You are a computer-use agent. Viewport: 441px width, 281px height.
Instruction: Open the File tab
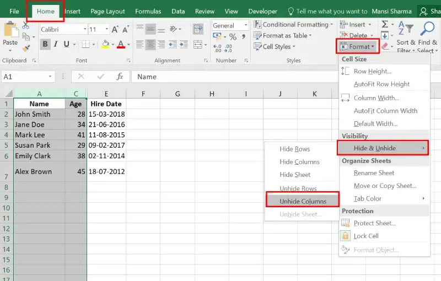pos(14,11)
